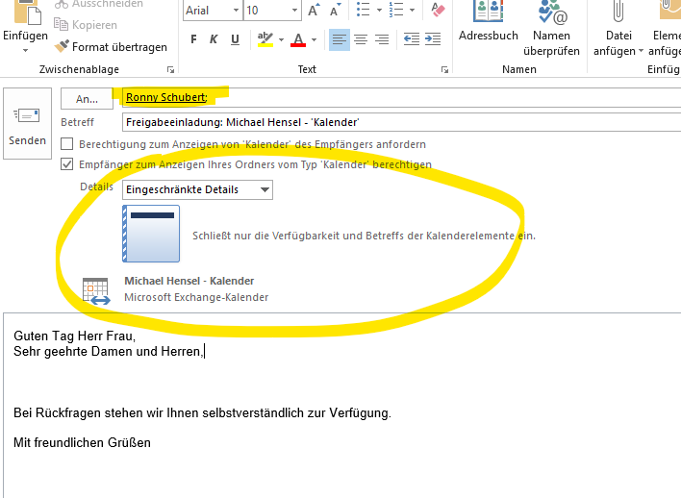Clear all formatting with eraser icon

(x=439, y=11)
